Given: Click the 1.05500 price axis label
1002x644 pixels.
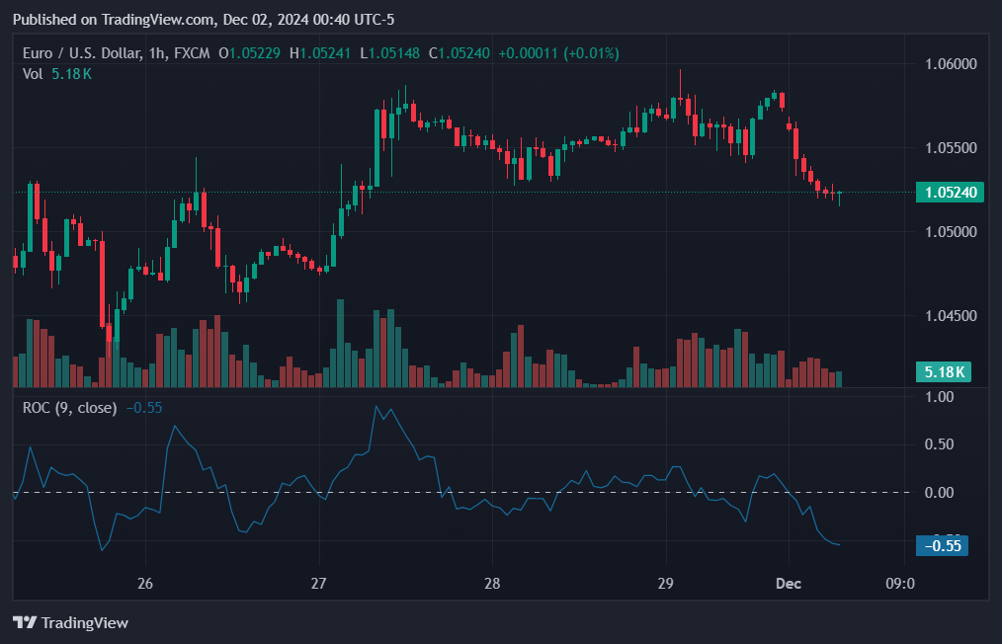Looking at the screenshot, I should (x=951, y=147).
